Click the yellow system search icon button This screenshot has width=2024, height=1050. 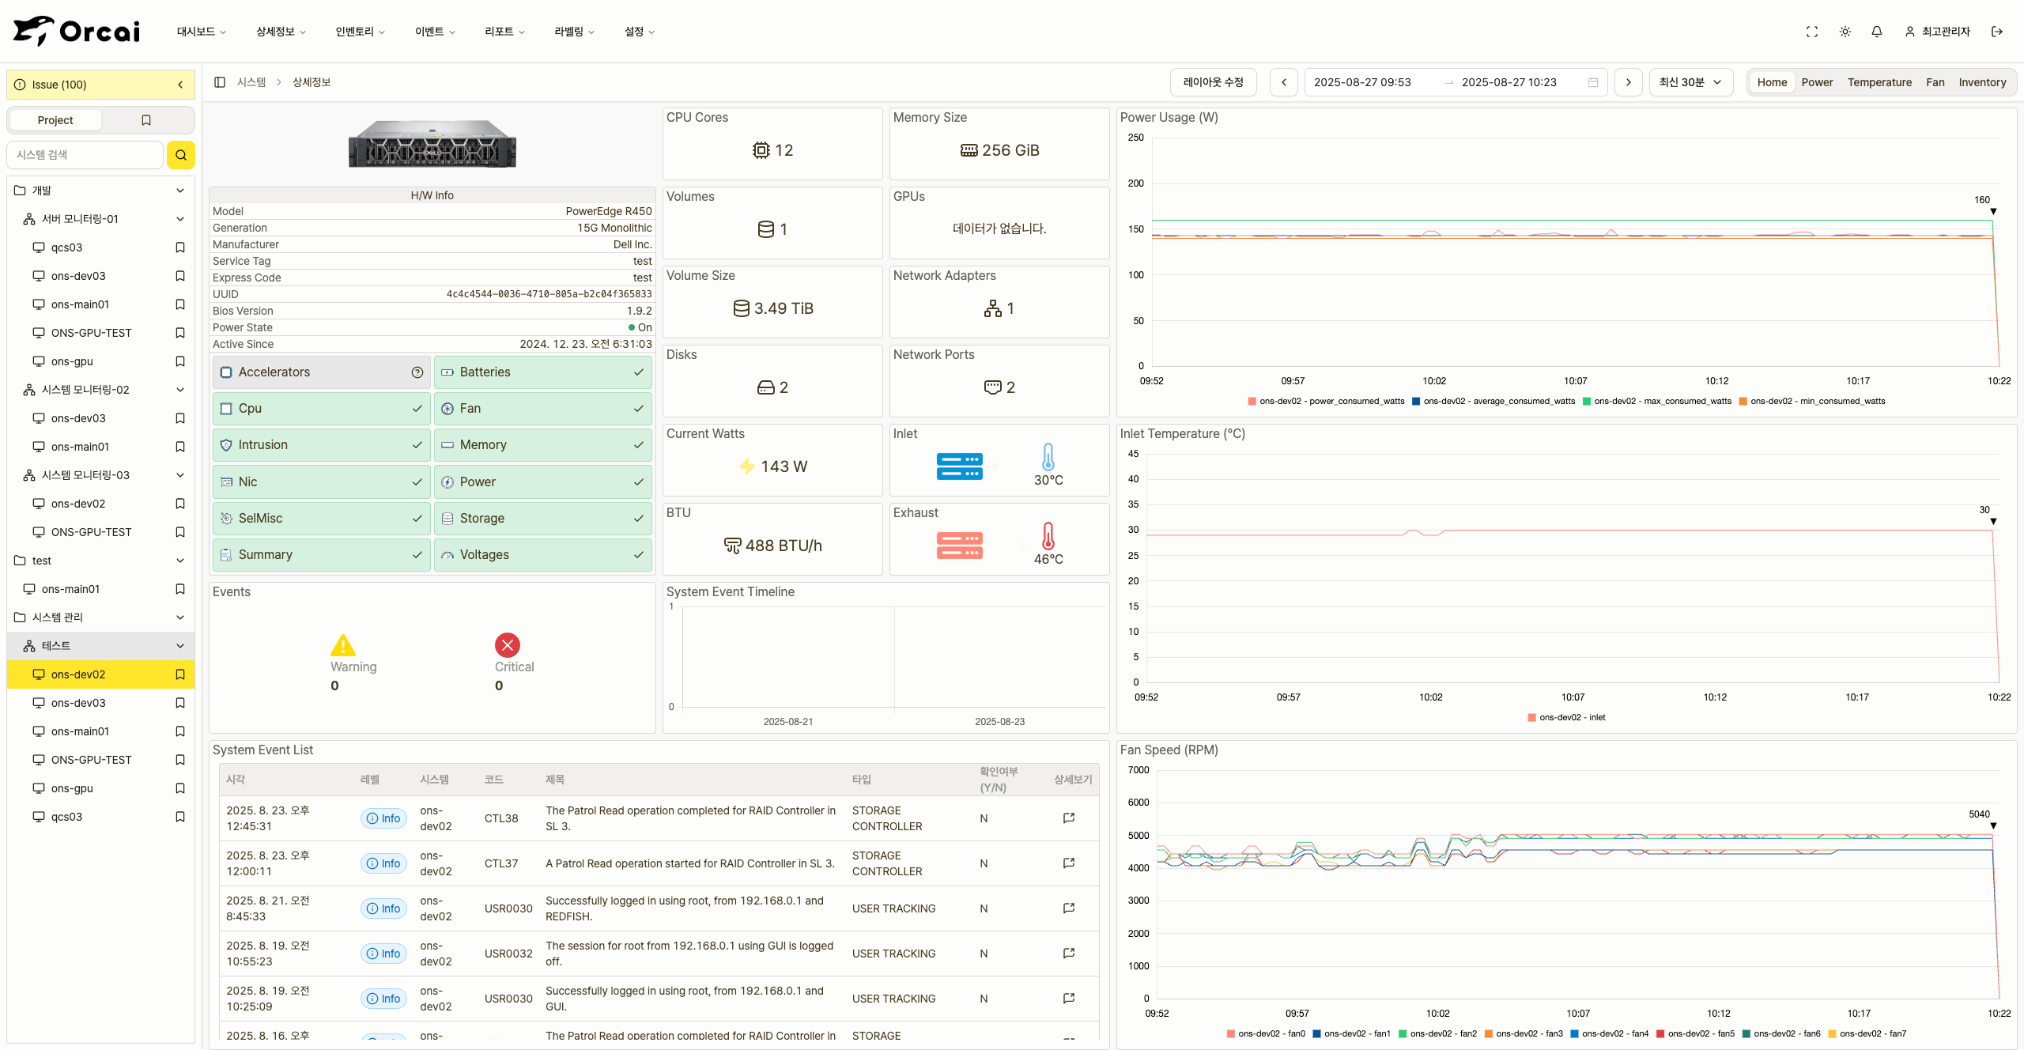click(180, 155)
